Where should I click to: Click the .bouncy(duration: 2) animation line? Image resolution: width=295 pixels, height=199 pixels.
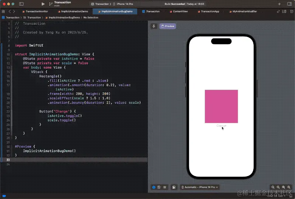(x=94, y=103)
